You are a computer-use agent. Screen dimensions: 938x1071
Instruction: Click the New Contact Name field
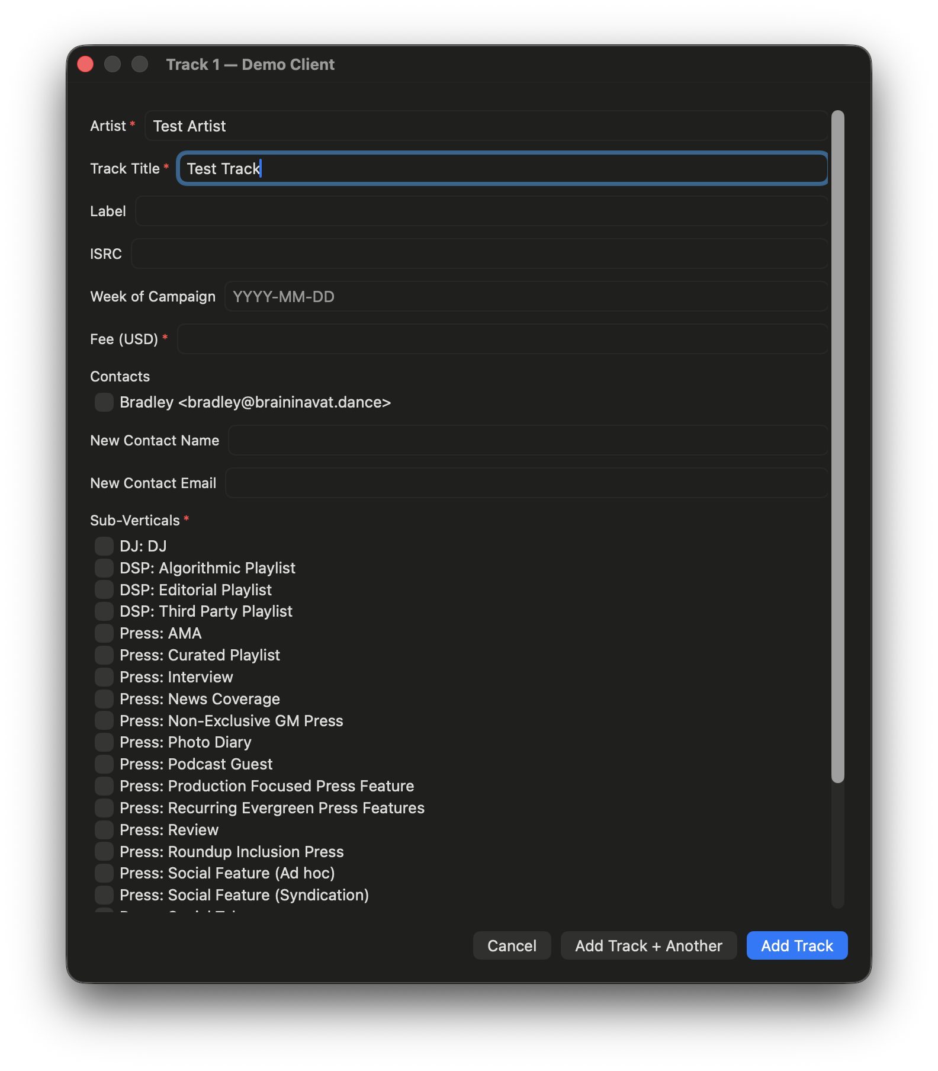528,440
